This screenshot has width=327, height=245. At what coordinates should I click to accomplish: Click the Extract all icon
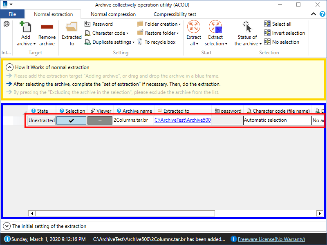tap(194, 27)
